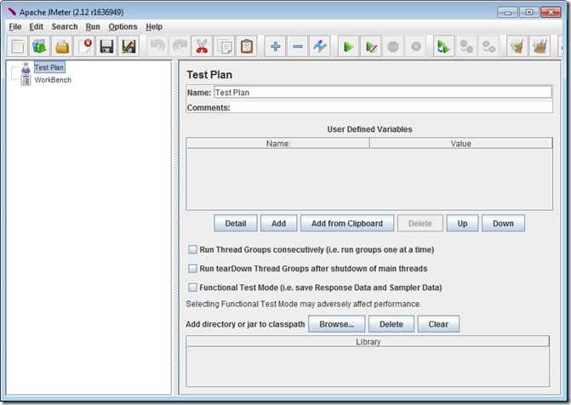Click the Paste clipboard icon

(x=247, y=46)
